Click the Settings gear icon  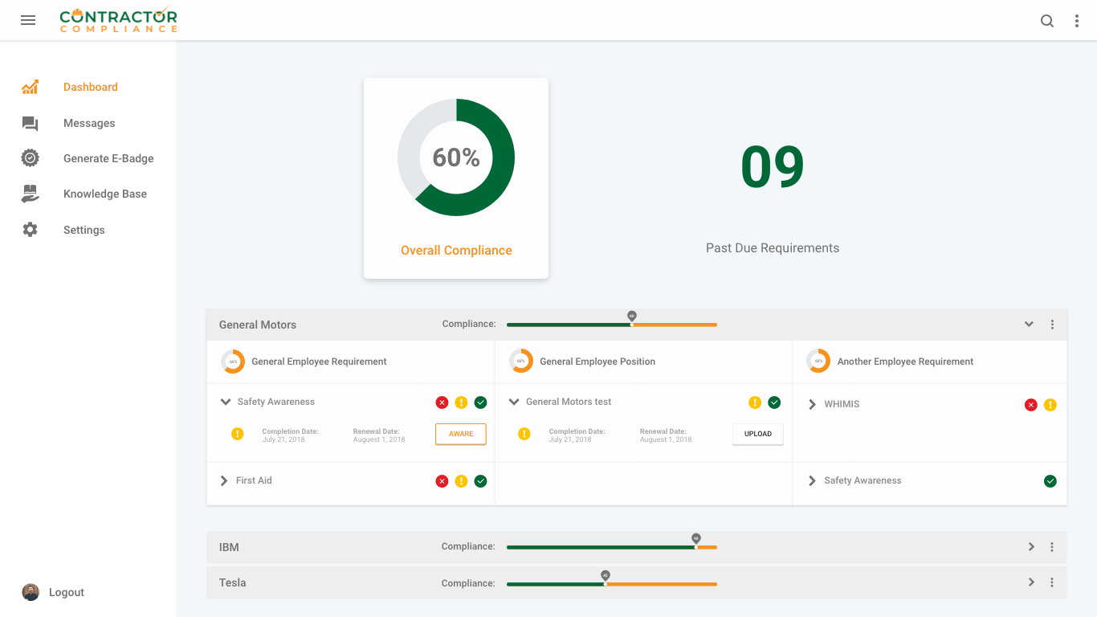coord(30,230)
